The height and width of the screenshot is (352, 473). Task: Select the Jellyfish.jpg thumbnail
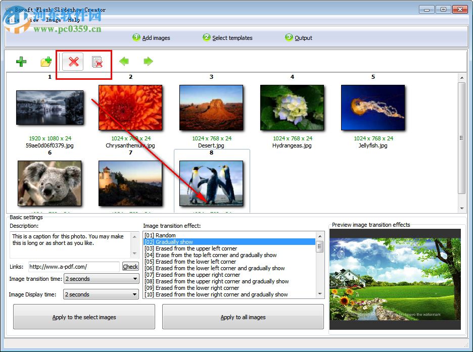click(373, 107)
